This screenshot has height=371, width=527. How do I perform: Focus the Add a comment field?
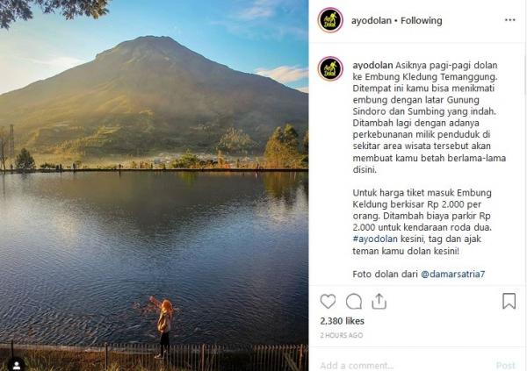pos(403,365)
